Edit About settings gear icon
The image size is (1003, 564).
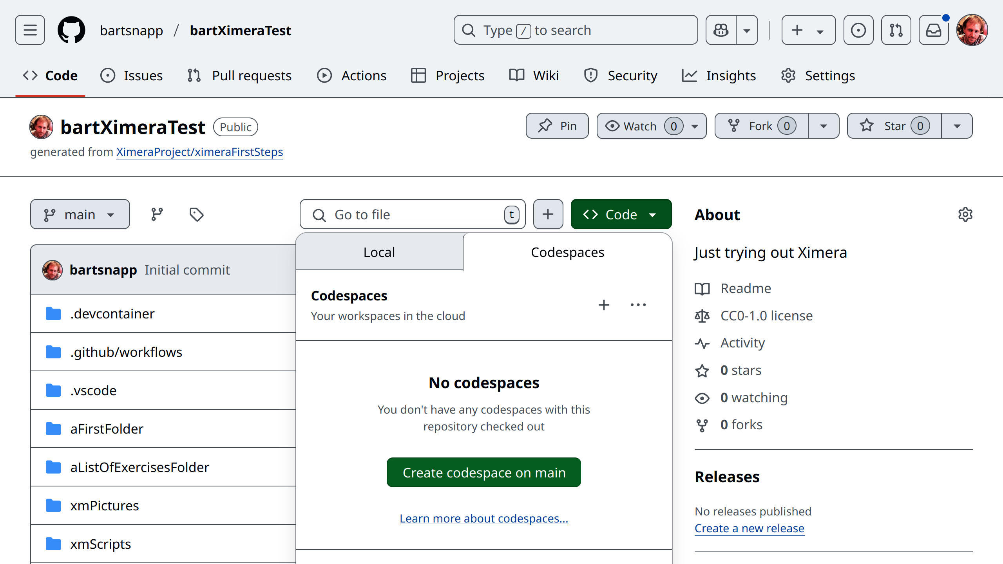tap(965, 214)
